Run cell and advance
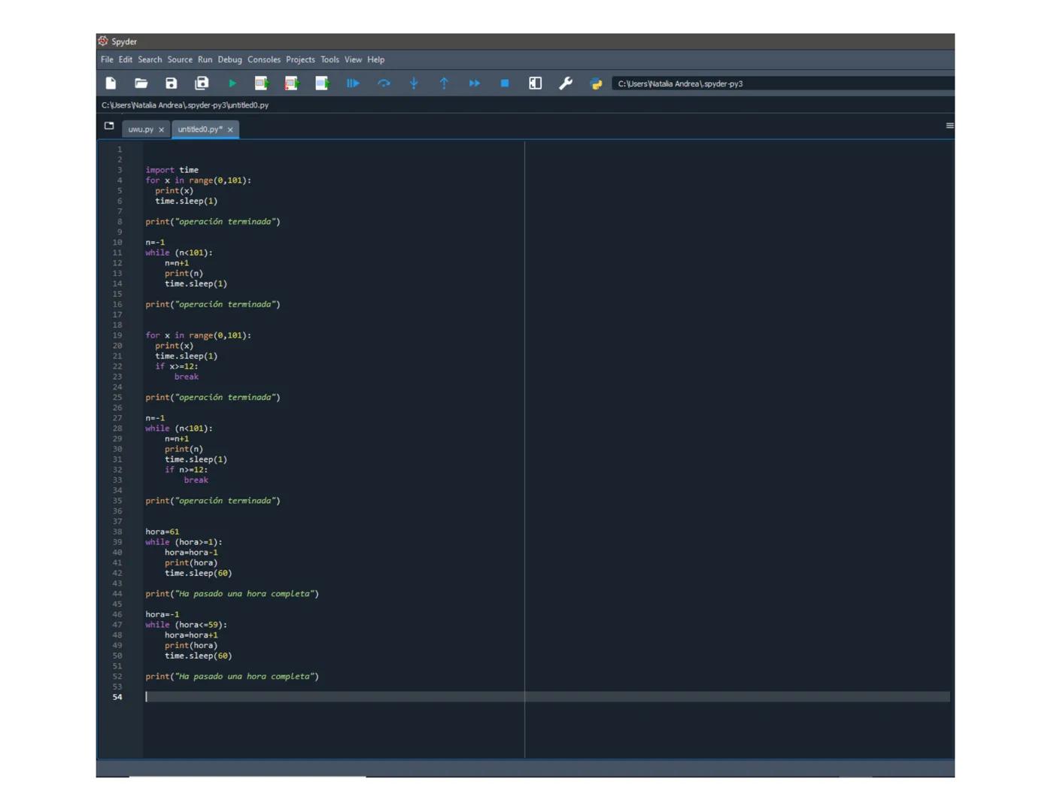This screenshot has height=812, width=1051. coord(292,83)
